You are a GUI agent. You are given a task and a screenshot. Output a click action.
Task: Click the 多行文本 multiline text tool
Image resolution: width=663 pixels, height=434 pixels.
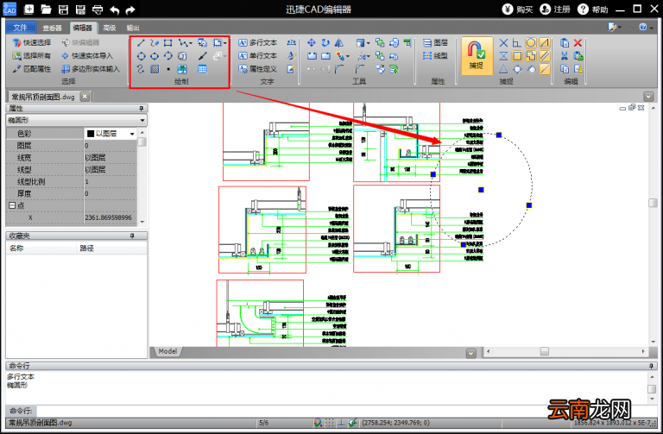tap(258, 42)
